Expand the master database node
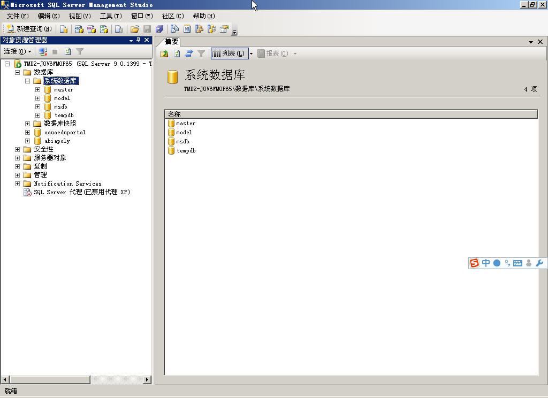 coord(37,89)
